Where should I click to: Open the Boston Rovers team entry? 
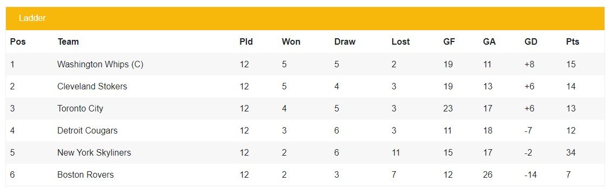(x=85, y=174)
